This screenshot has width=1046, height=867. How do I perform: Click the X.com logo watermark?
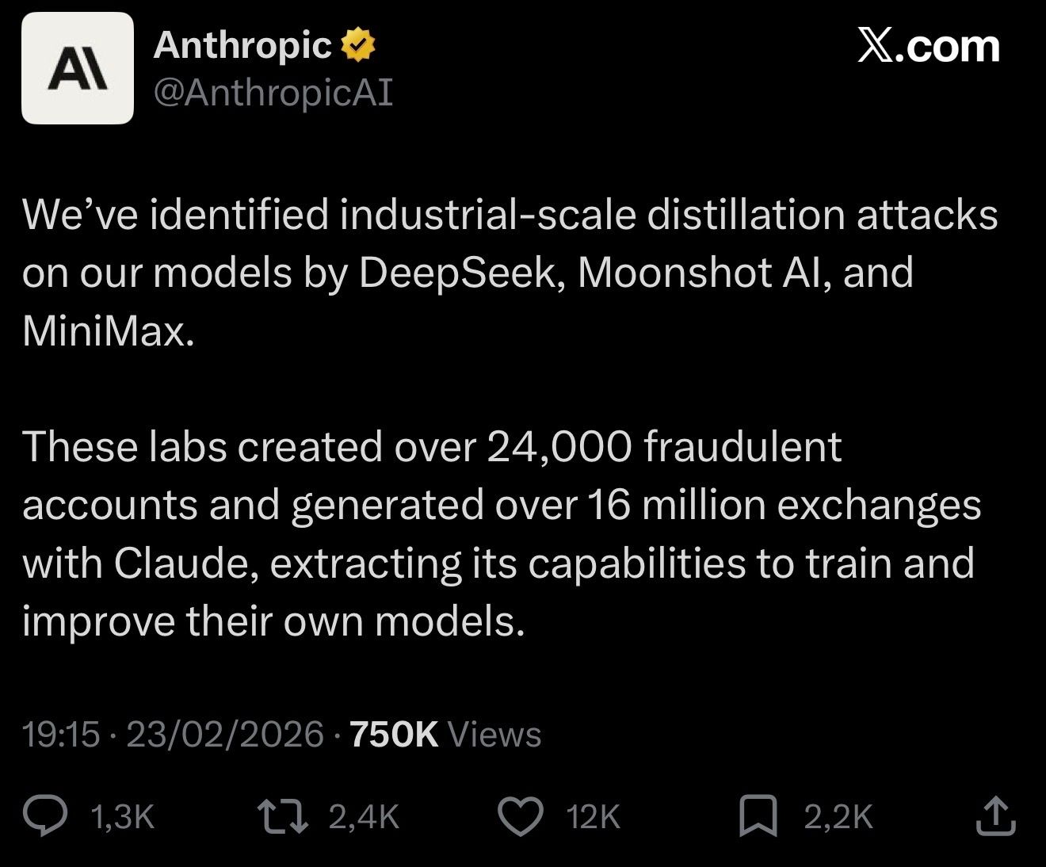coord(929,47)
